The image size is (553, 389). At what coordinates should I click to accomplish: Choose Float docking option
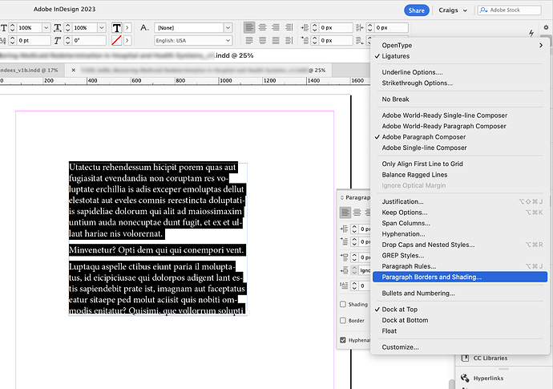(x=460, y=331)
